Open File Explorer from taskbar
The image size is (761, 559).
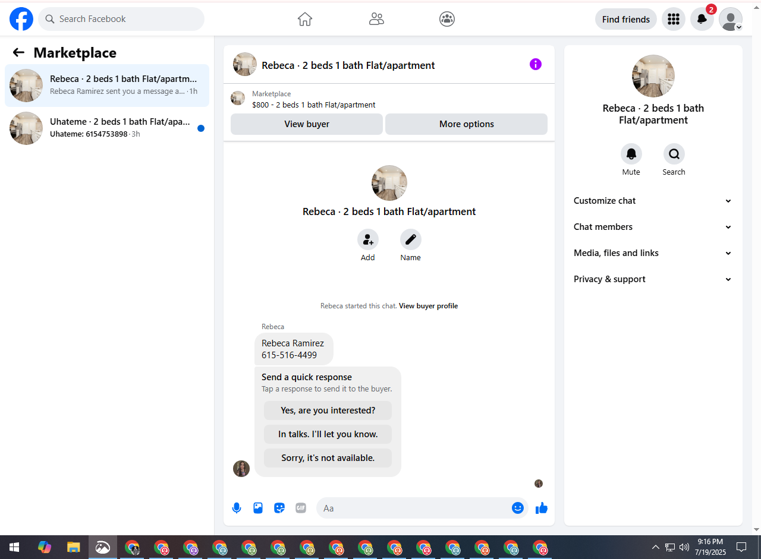click(74, 547)
